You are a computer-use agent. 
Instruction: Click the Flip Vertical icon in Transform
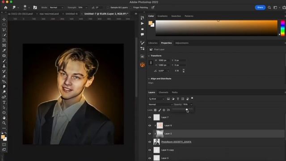[184, 71]
